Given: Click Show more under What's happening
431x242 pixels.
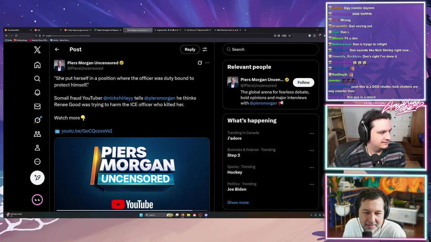Looking at the screenshot, I should (x=238, y=203).
